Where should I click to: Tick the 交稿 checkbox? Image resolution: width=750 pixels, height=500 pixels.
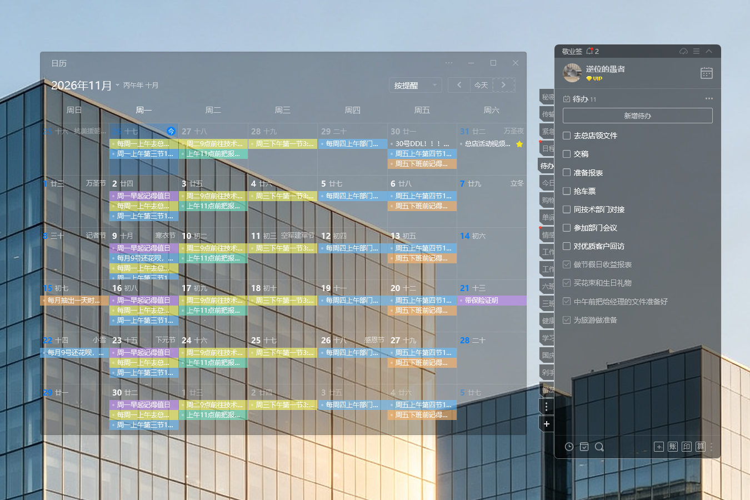pyautogui.click(x=567, y=154)
